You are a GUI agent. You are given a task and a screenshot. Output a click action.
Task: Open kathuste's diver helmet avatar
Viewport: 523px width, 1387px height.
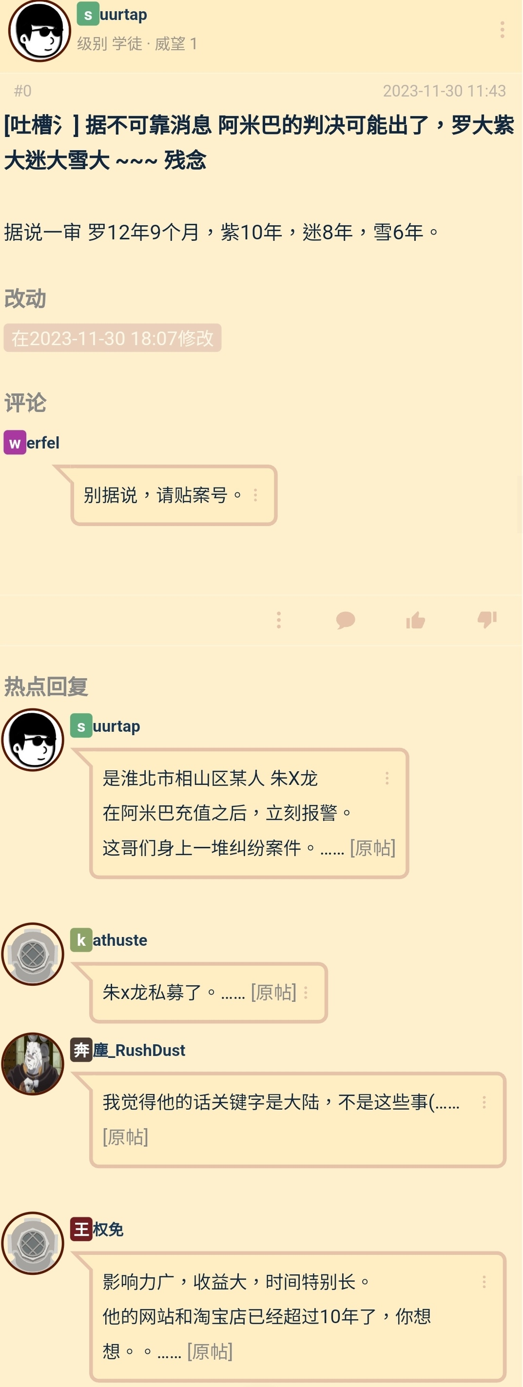[x=33, y=954]
